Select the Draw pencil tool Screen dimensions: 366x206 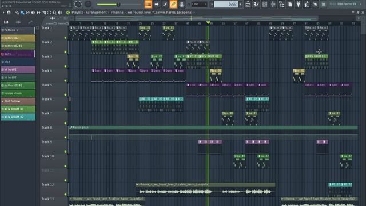(x=17, y=13)
